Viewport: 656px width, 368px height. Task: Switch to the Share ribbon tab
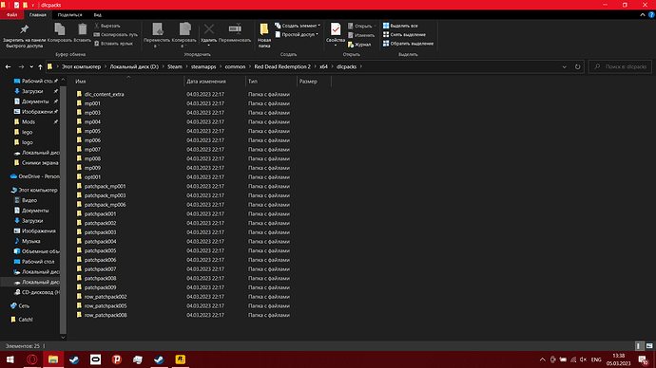click(69, 14)
